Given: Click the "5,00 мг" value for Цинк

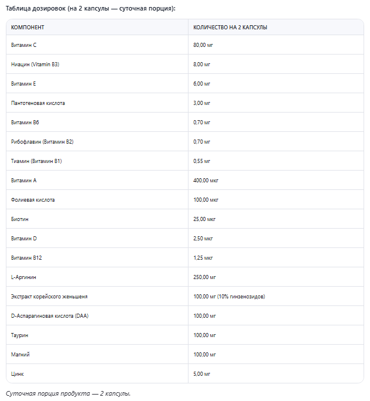Looking at the screenshot, I should pos(201,374).
